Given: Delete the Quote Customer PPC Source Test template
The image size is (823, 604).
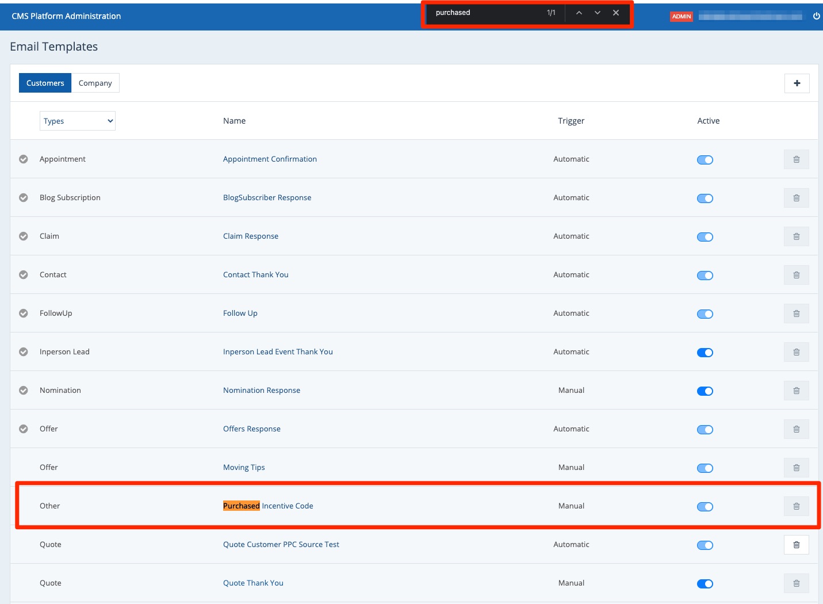Looking at the screenshot, I should point(796,545).
